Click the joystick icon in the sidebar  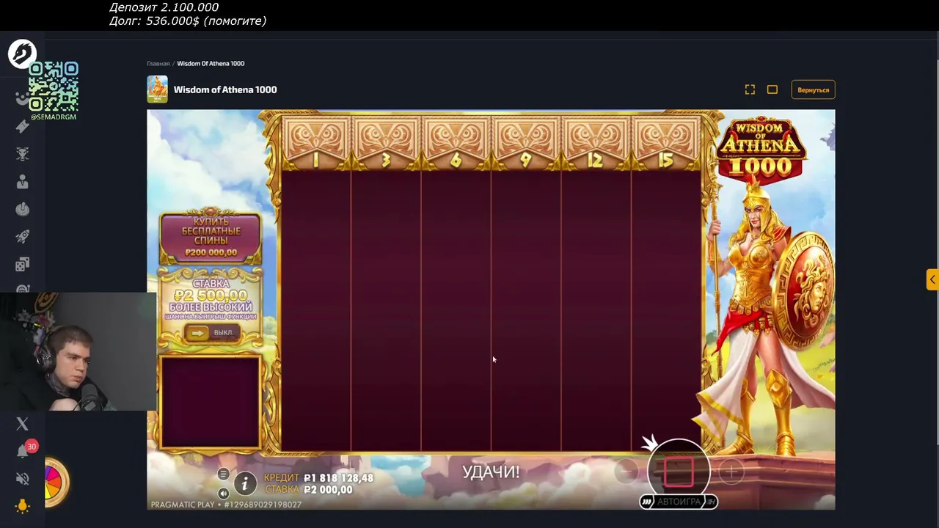point(22,210)
